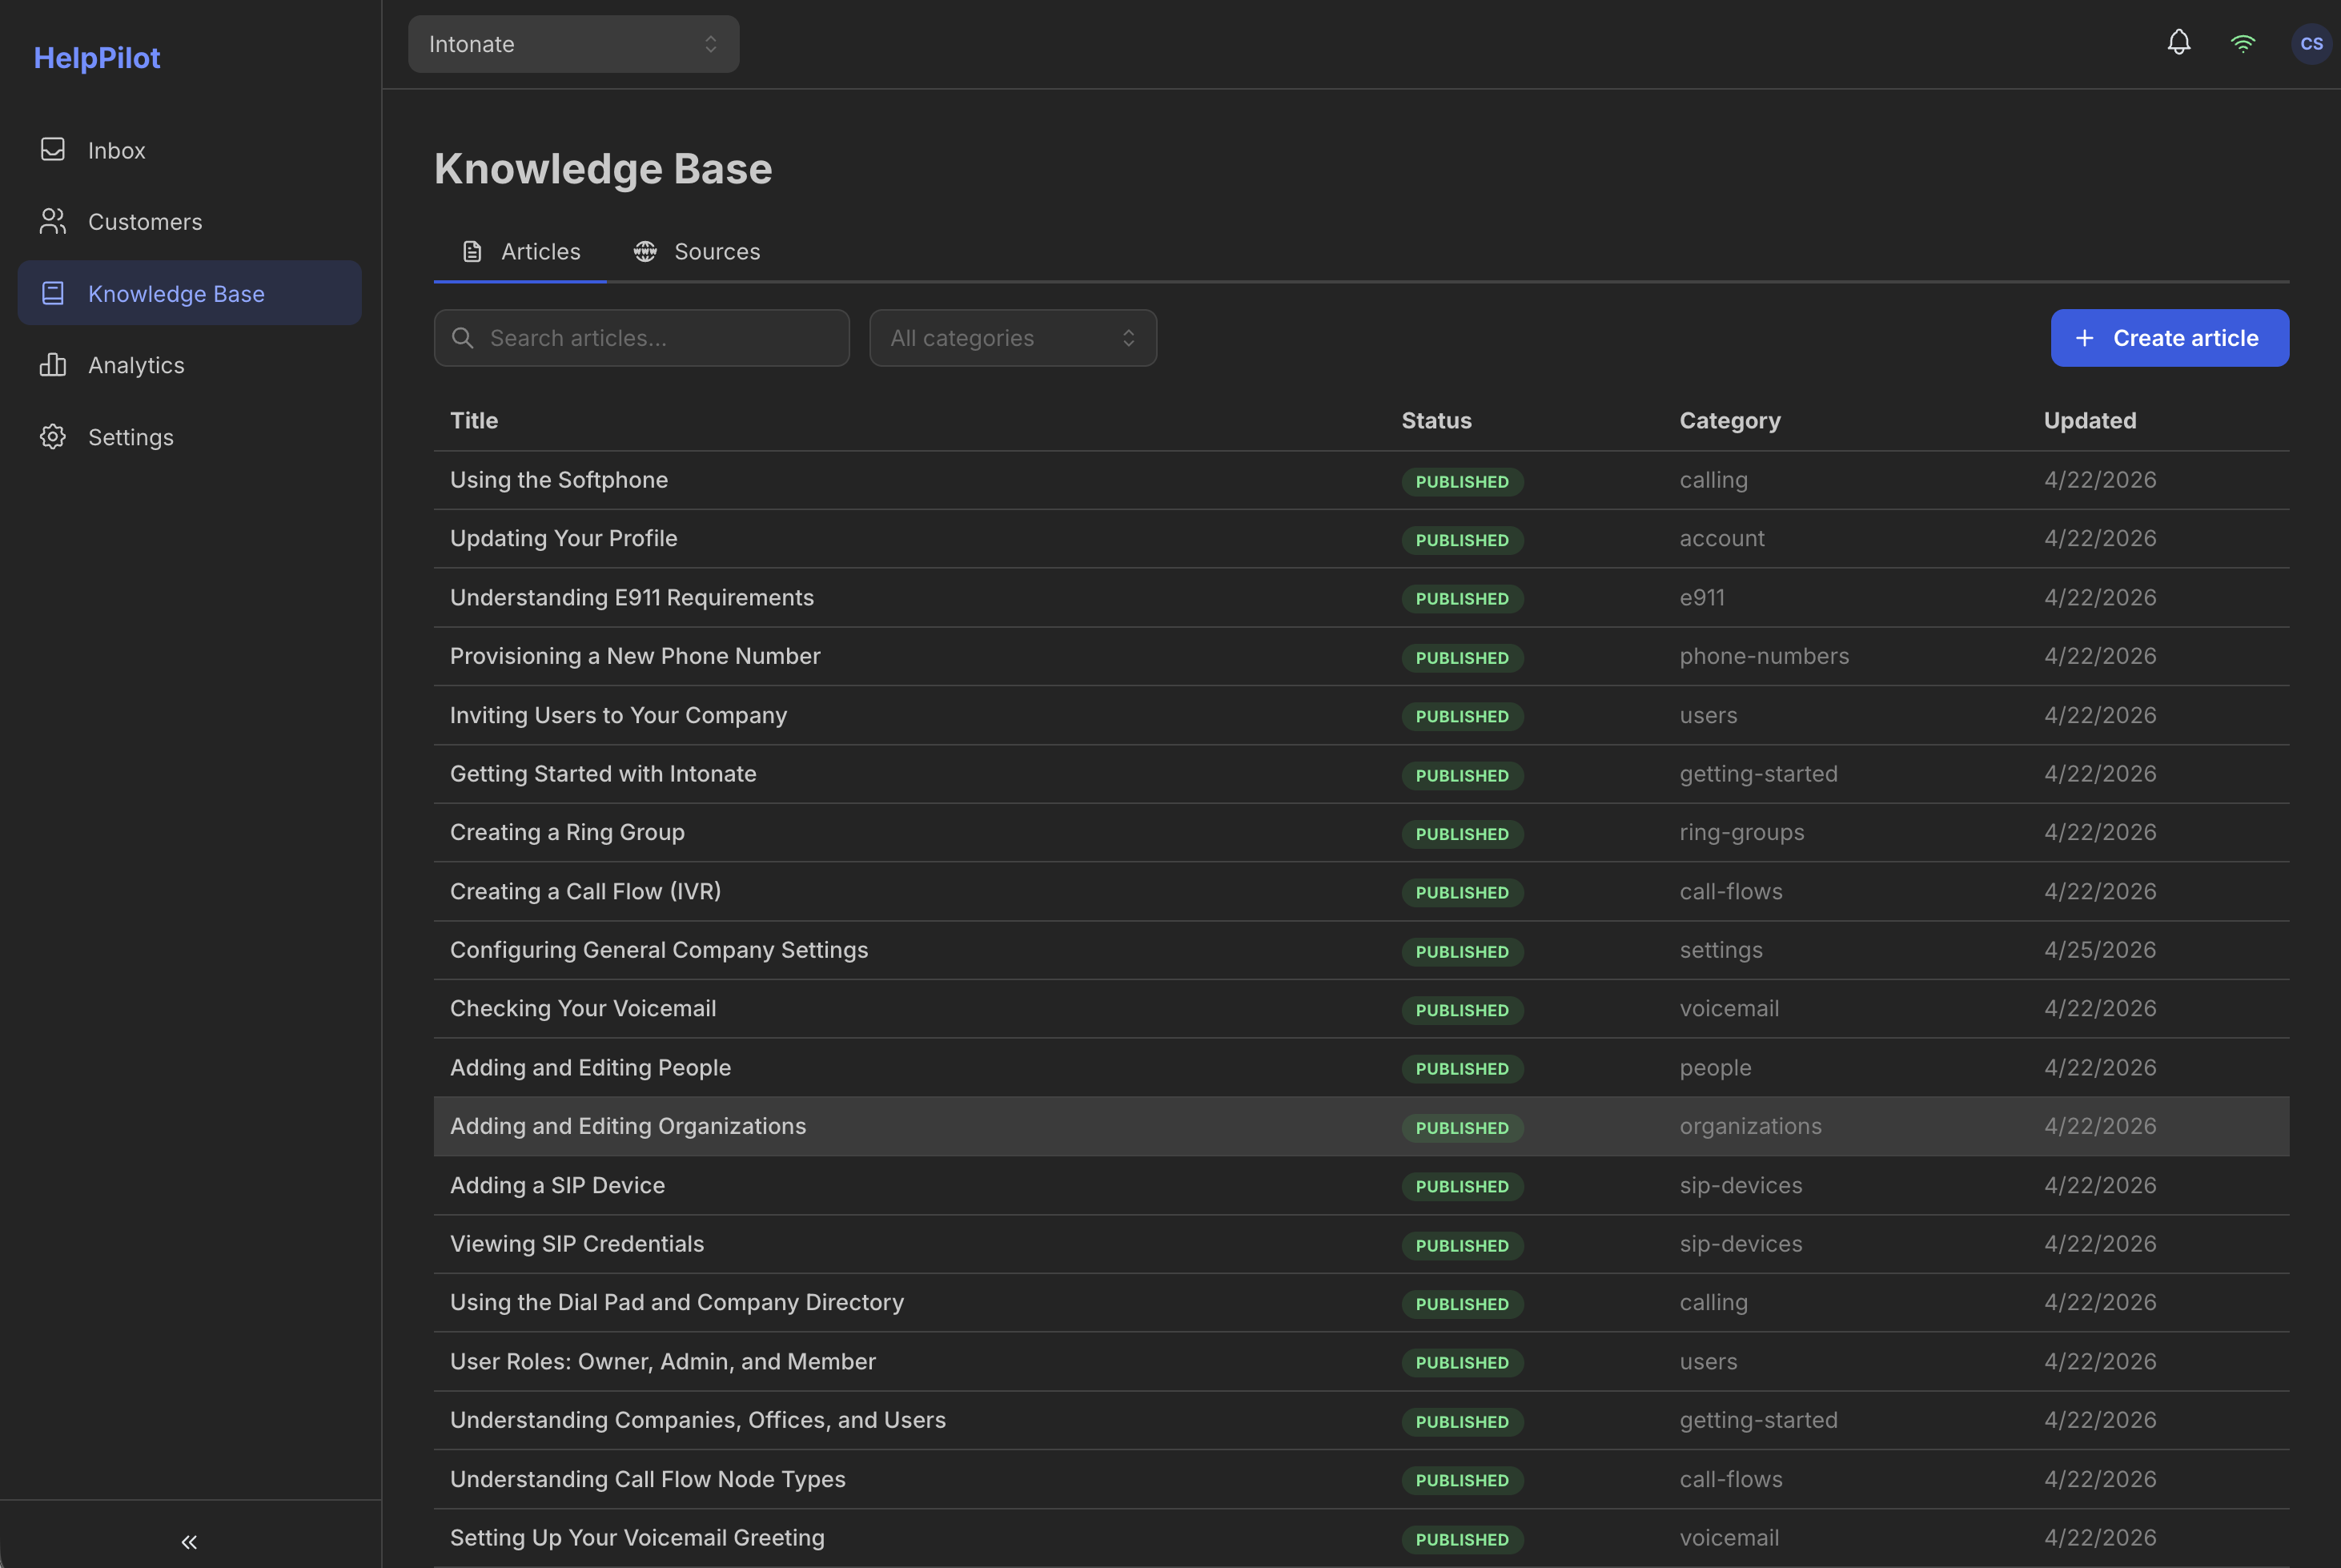Screen dimensions: 2341x1568
Task: Open Customers section
Action: (189, 221)
